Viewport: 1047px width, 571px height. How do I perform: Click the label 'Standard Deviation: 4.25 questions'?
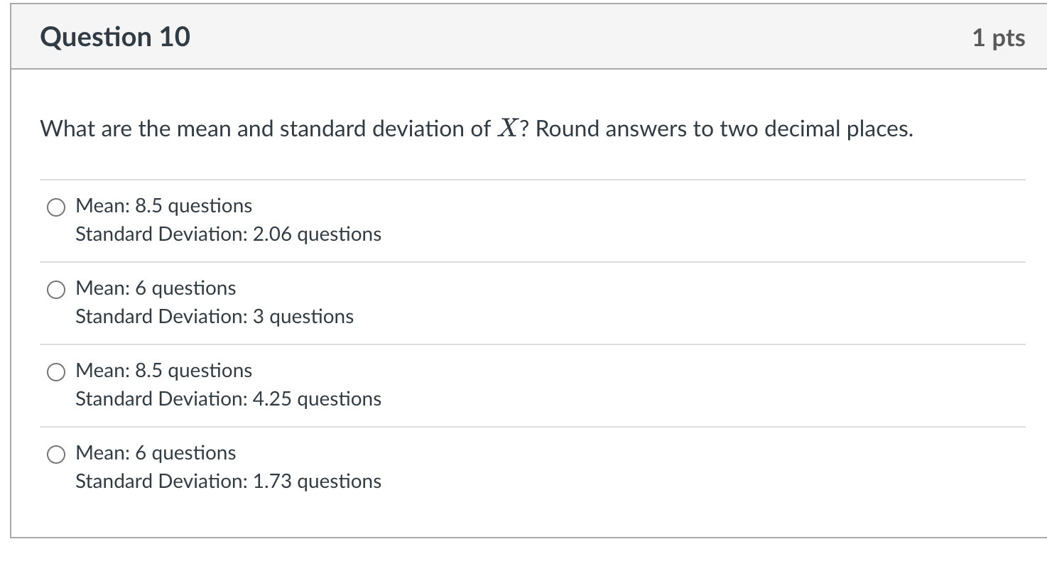[x=228, y=399]
